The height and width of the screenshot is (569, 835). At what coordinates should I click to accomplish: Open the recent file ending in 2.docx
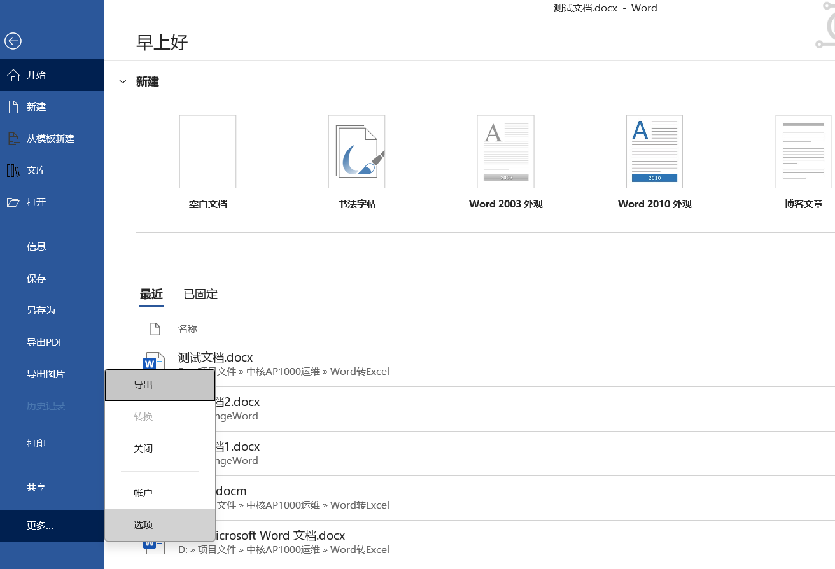pos(486,409)
